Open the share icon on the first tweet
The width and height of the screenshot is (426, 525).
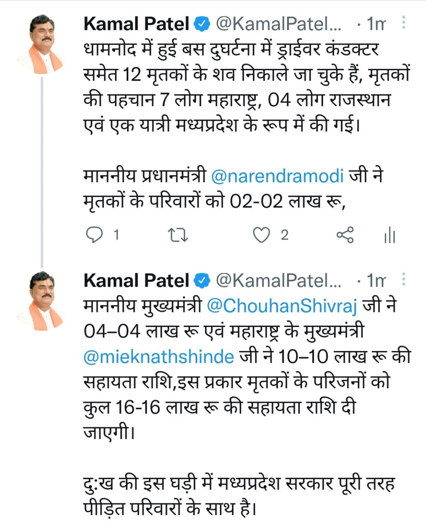point(345,235)
